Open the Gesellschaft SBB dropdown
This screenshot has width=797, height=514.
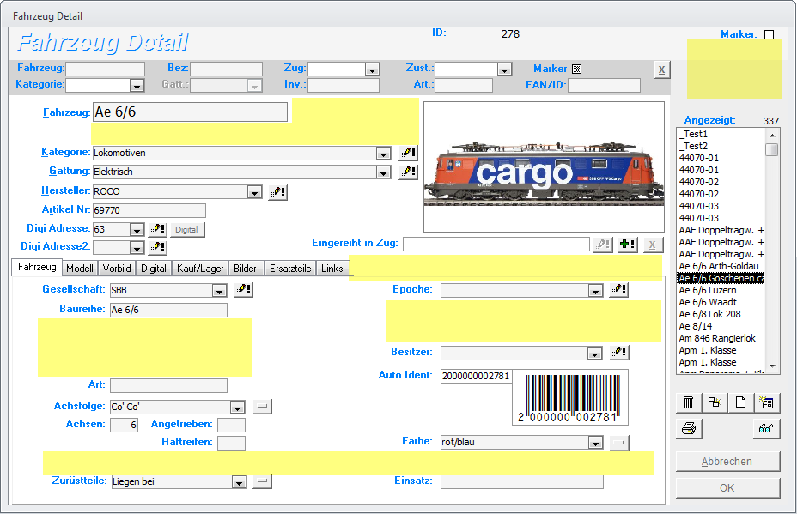(x=219, y=291)
